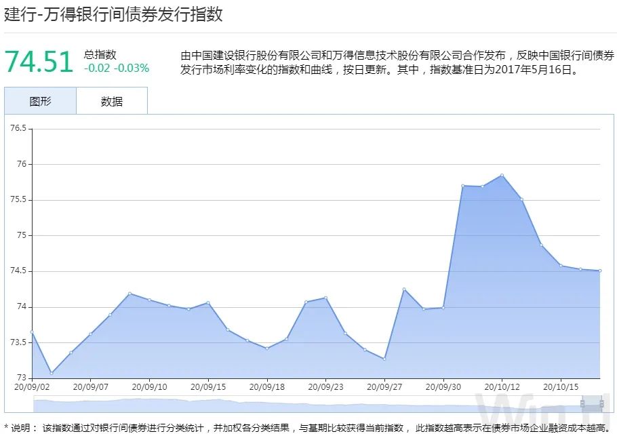Click the 76 y-axis label
This screenshot has width=617, height=438.
coord(22,164)
